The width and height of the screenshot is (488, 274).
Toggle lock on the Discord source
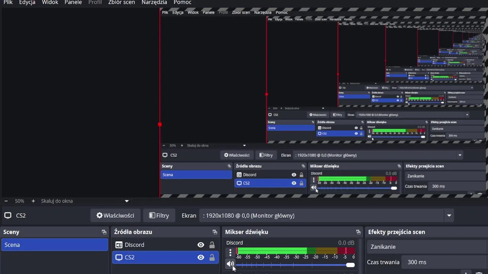point(212,245)
